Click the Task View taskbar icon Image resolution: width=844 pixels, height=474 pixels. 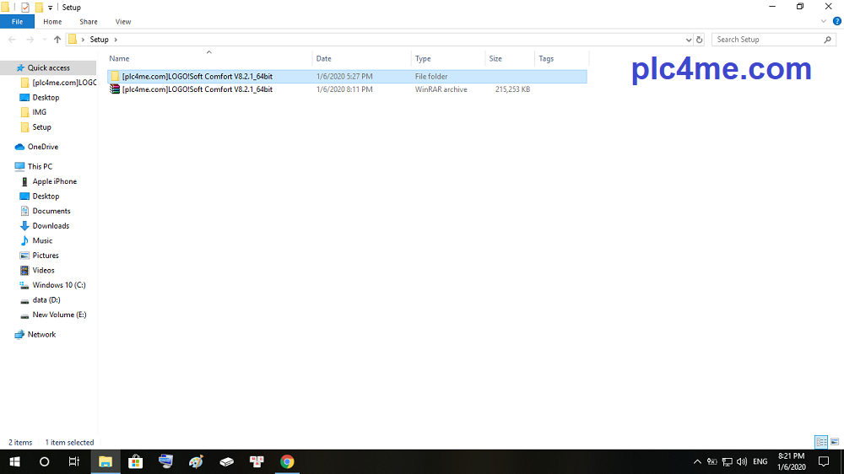[74, 461]
